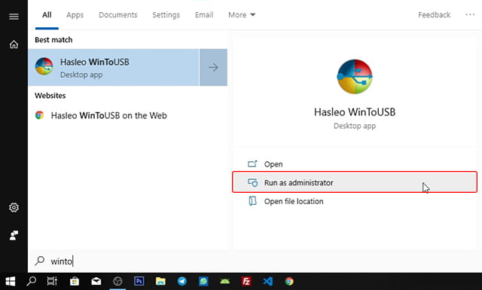Screen dimensions: 482x290
Task: Expand the More filter dropdown
Action: [242, 15]
